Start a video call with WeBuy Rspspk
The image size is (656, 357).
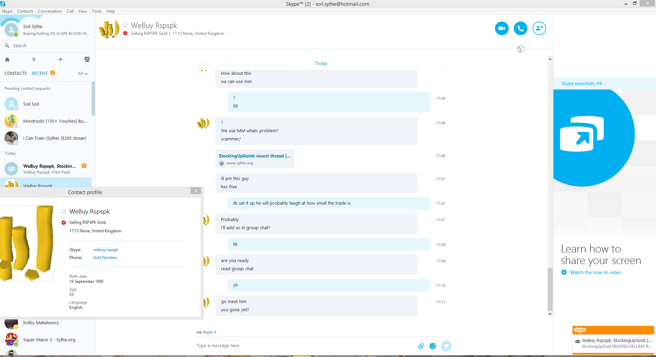[x=501, y=28]
